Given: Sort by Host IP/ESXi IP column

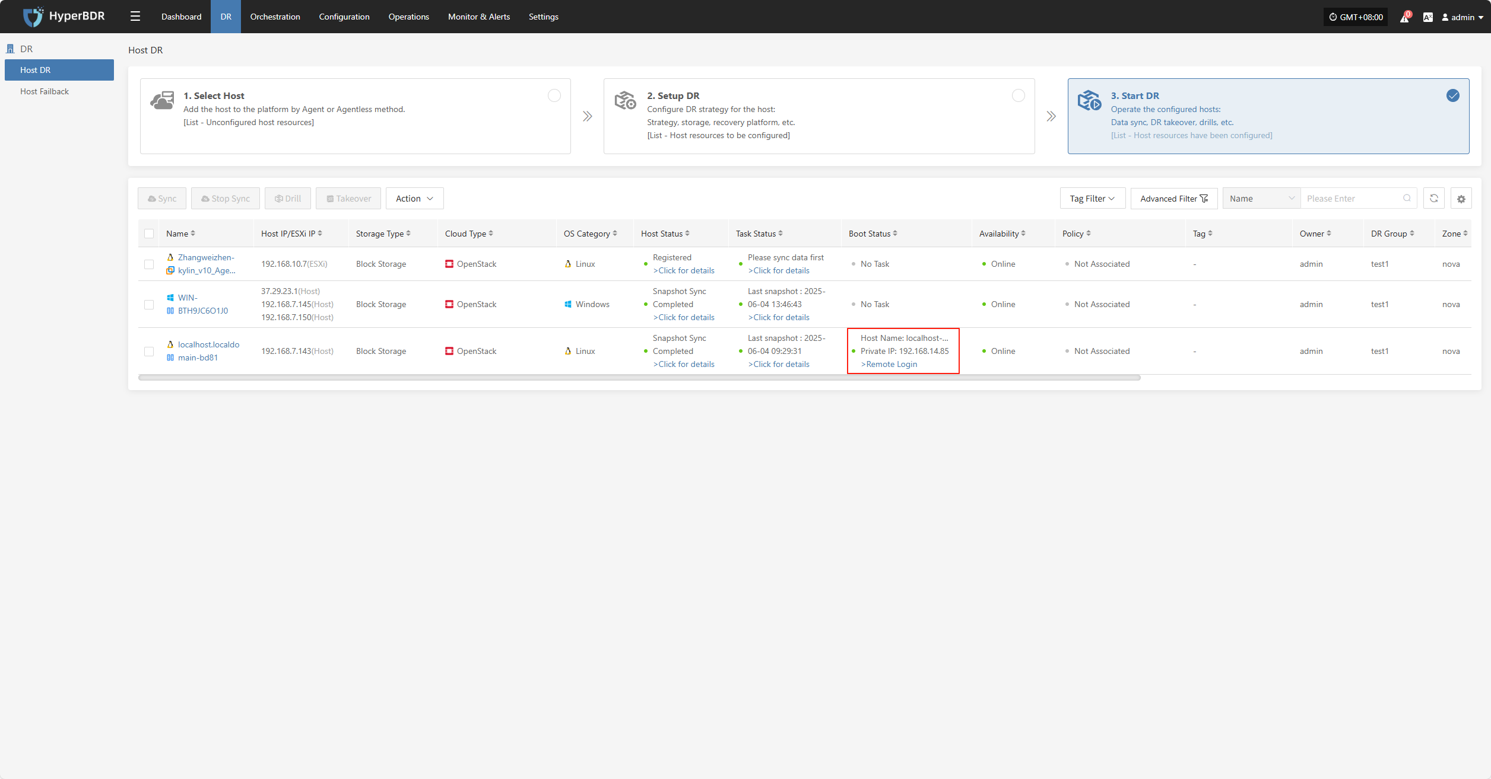Looking at the screenshot, I should click(320, 234).
